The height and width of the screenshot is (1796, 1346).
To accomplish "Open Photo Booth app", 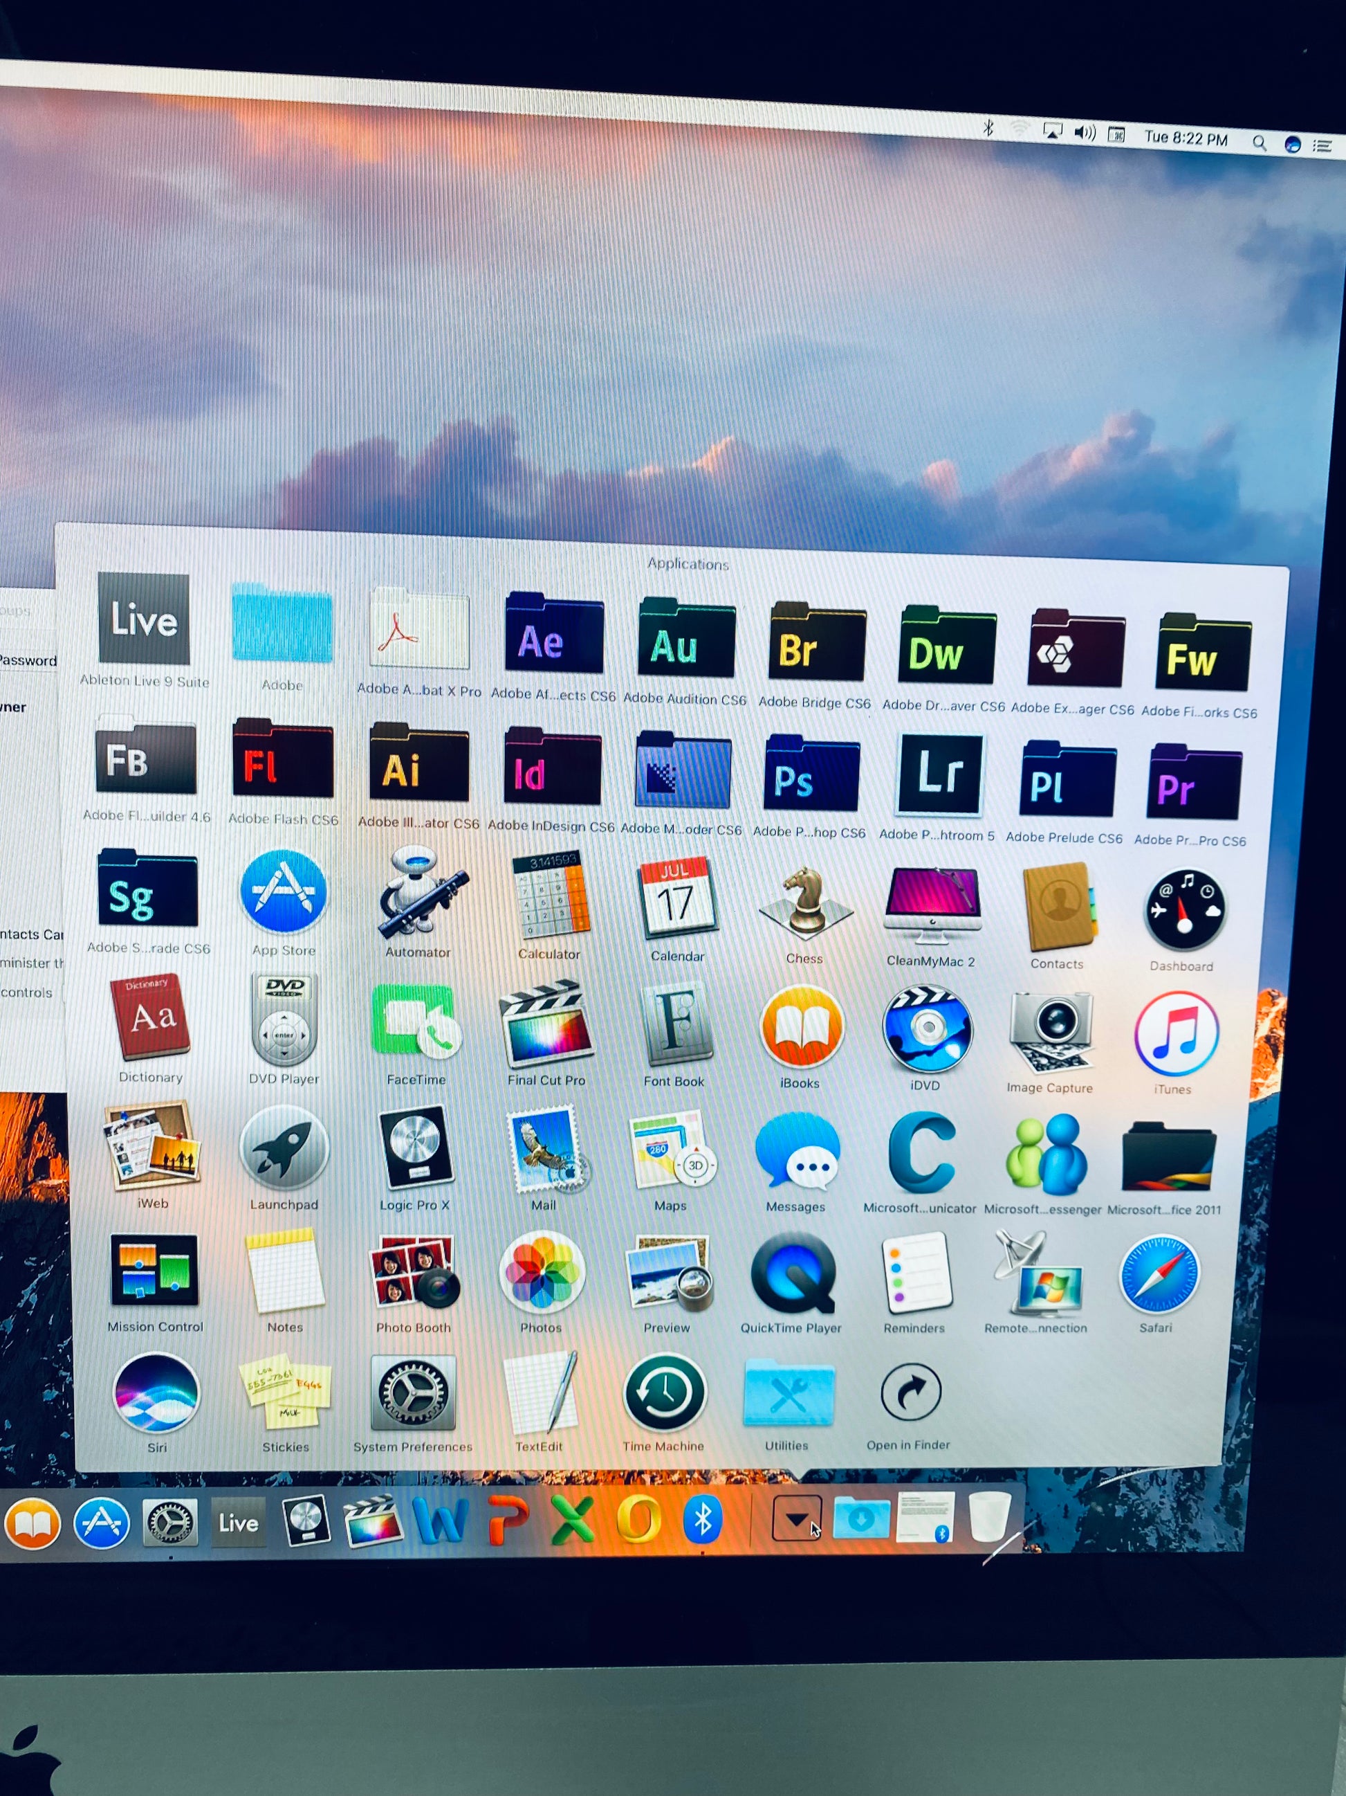I will coord(414,1271).
